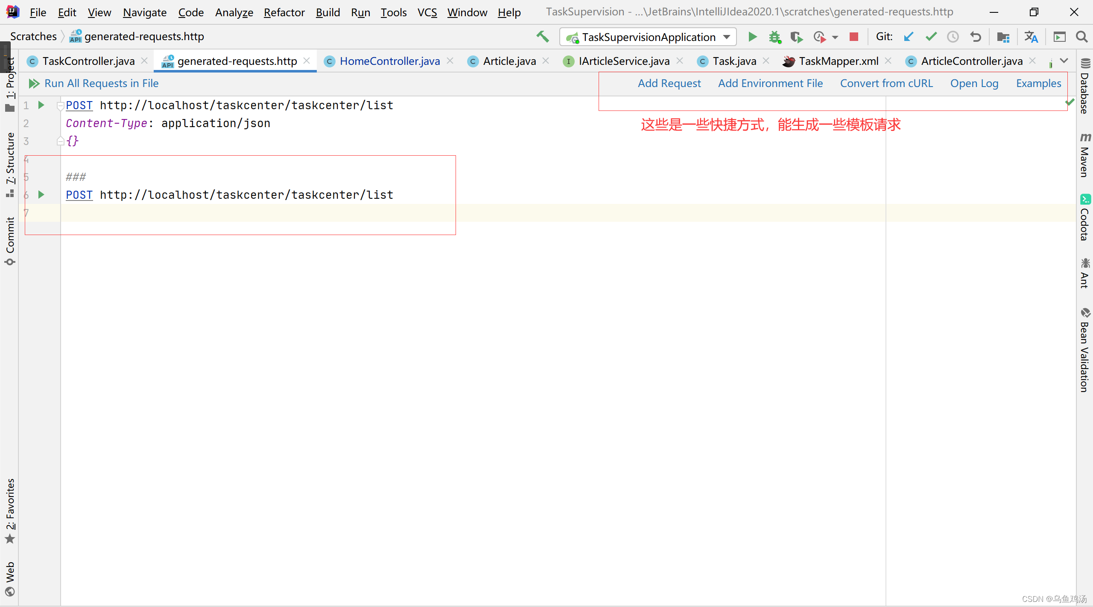Open Search Everywhere magnifier icon

[1081, 37]
